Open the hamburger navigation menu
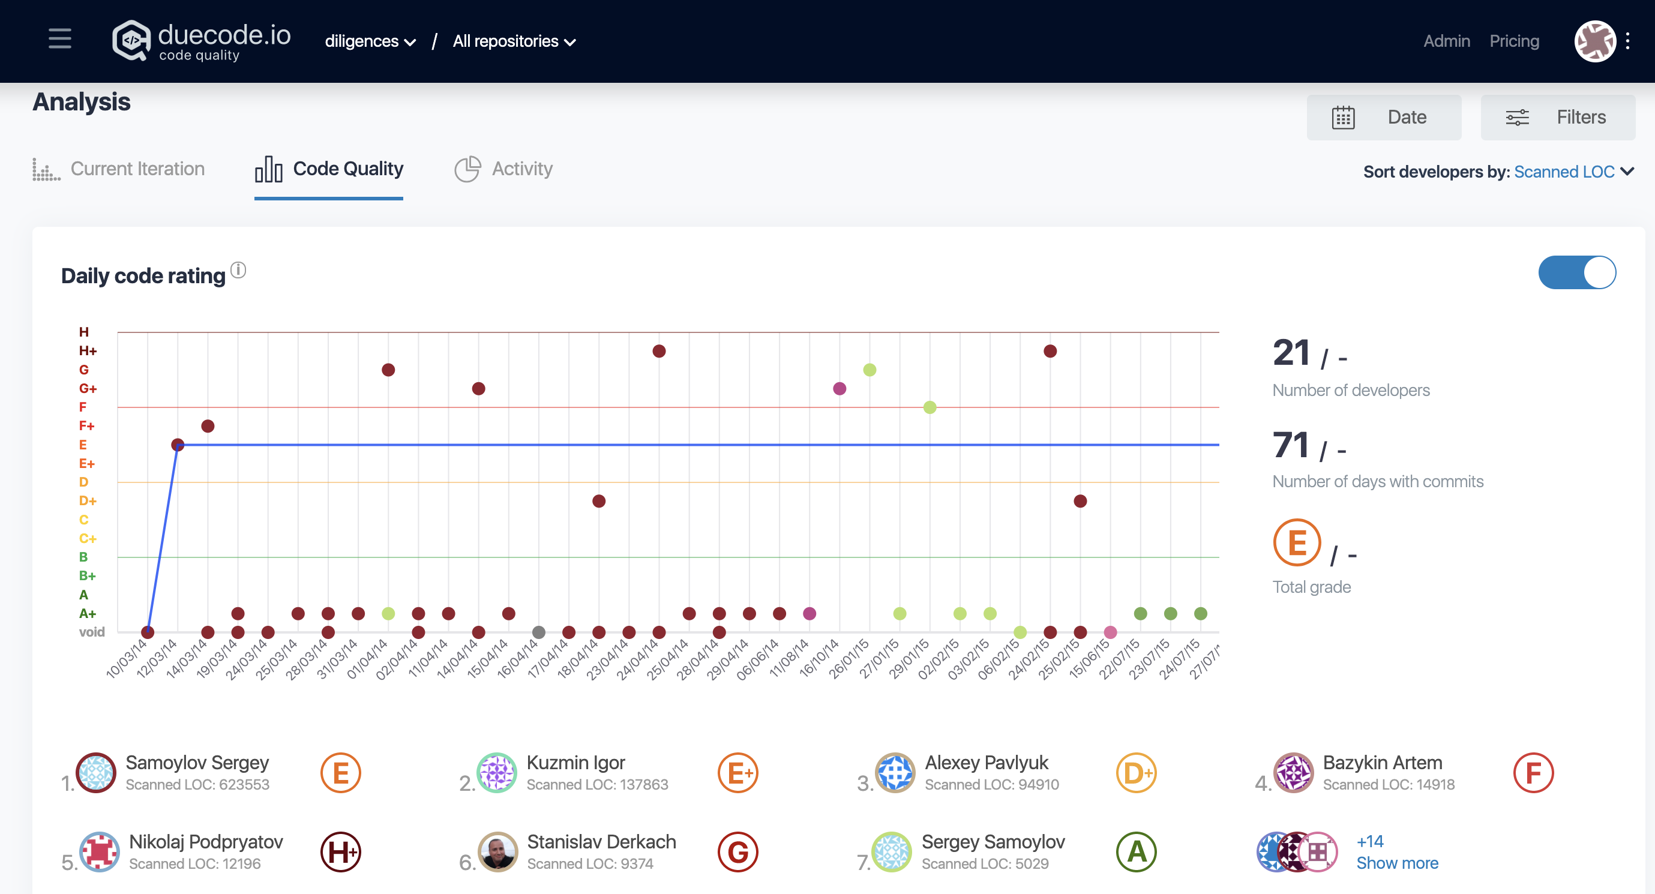The width and height of the screenshot is (1655, 894). coord(60,40)
